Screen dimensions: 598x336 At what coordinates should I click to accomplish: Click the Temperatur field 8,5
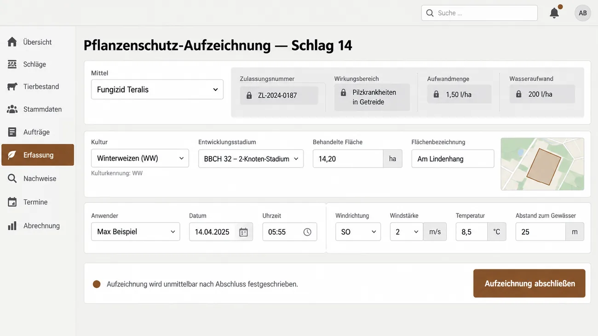471,232
